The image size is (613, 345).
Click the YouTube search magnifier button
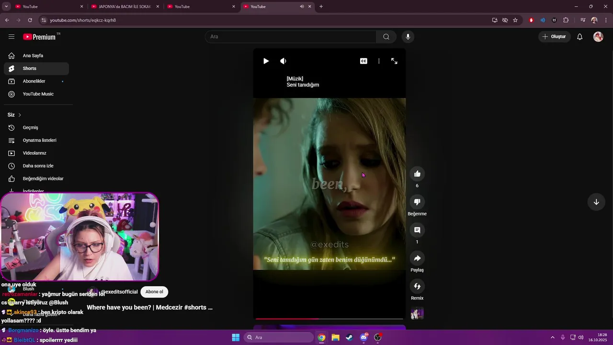[386, 37]
